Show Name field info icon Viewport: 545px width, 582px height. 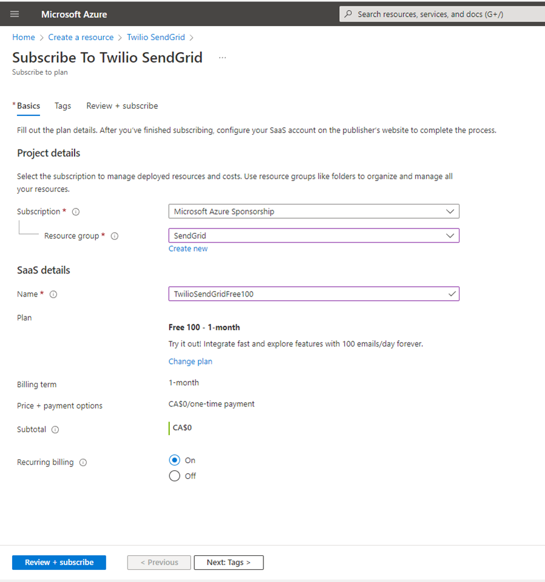click(53, 294)
